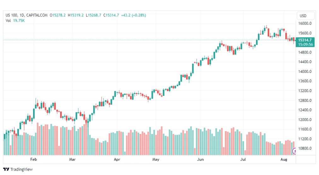
Task: Click the 13200.0 price scale label
Action: (x=305, y=91)
